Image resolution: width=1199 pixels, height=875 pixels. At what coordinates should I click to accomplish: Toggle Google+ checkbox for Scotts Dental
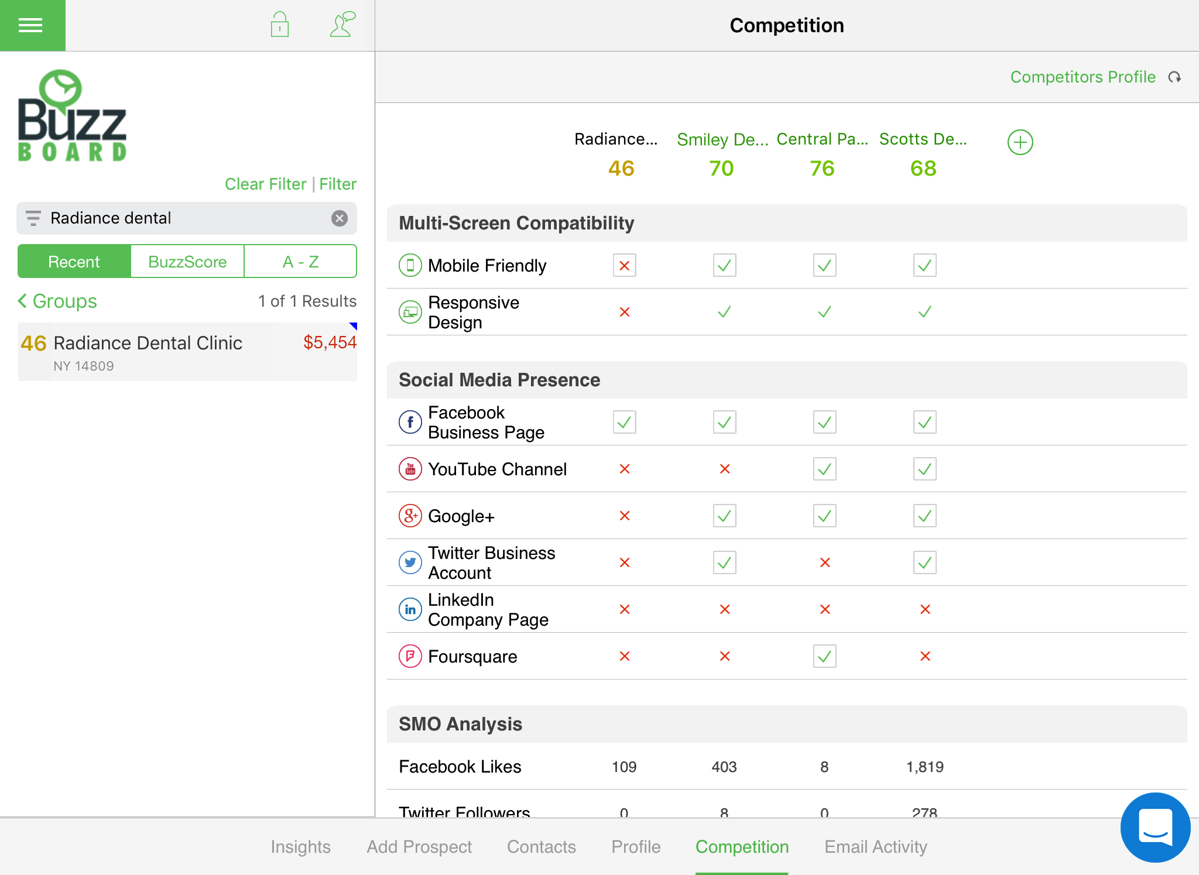(x=924, y=516)
